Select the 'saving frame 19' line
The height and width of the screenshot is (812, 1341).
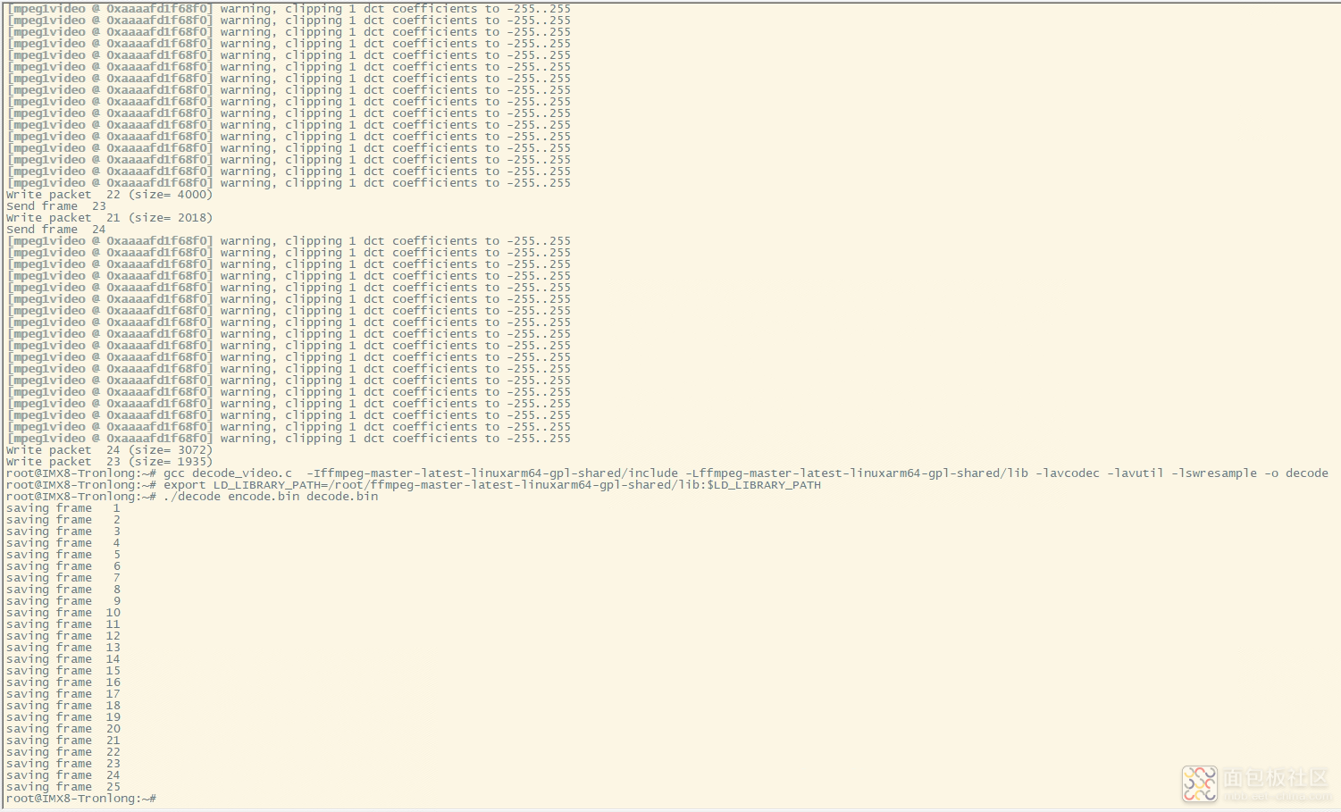coord(63,717)
